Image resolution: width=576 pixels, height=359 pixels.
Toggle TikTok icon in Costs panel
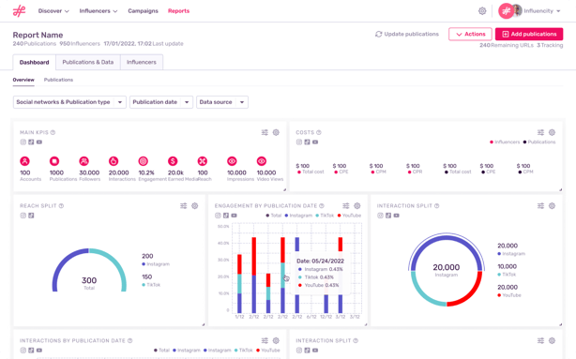point(307,142)
